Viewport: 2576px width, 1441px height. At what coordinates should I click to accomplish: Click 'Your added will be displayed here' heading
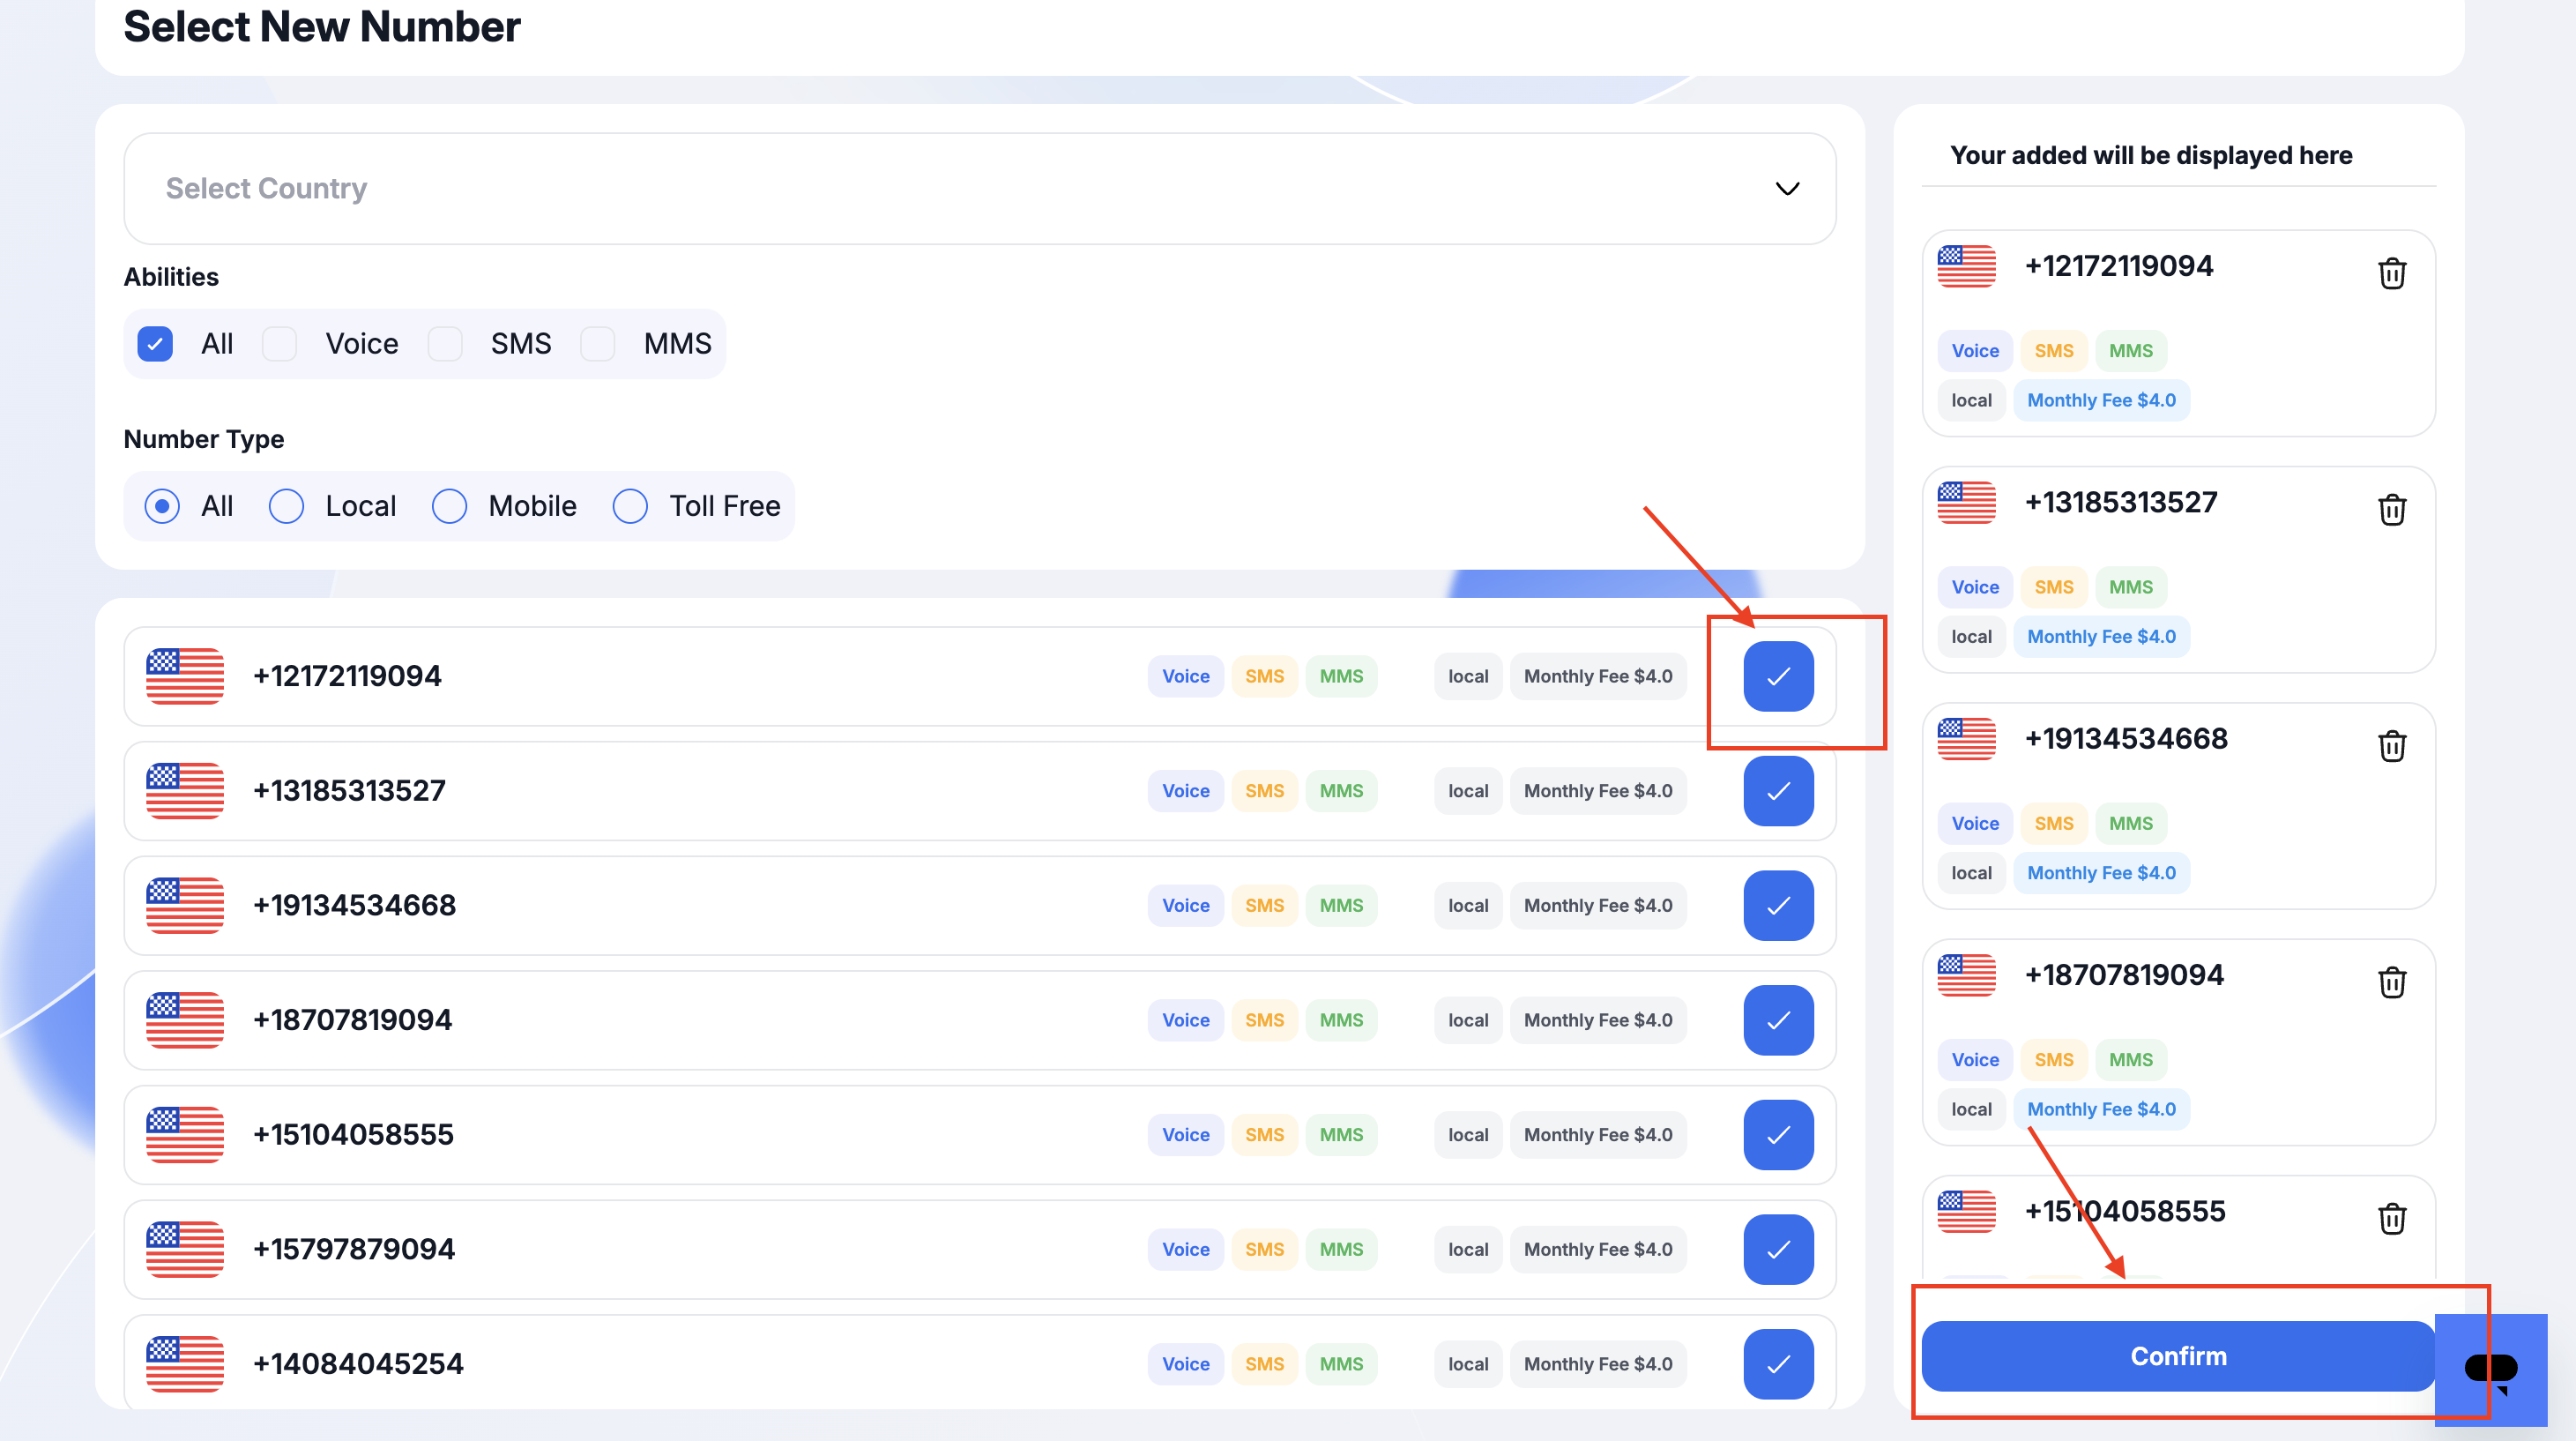[2151, 155]
